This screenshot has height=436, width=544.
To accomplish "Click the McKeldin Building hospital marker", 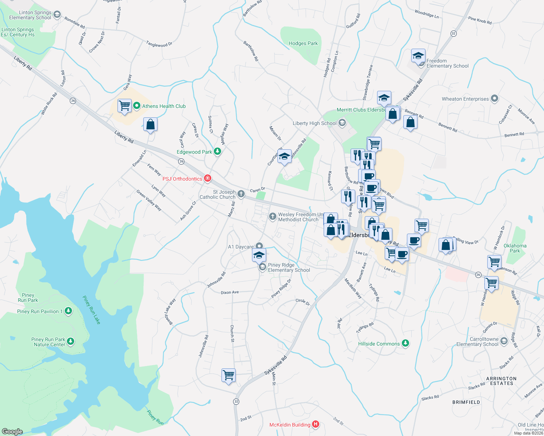I will click(x=316, y=424).
